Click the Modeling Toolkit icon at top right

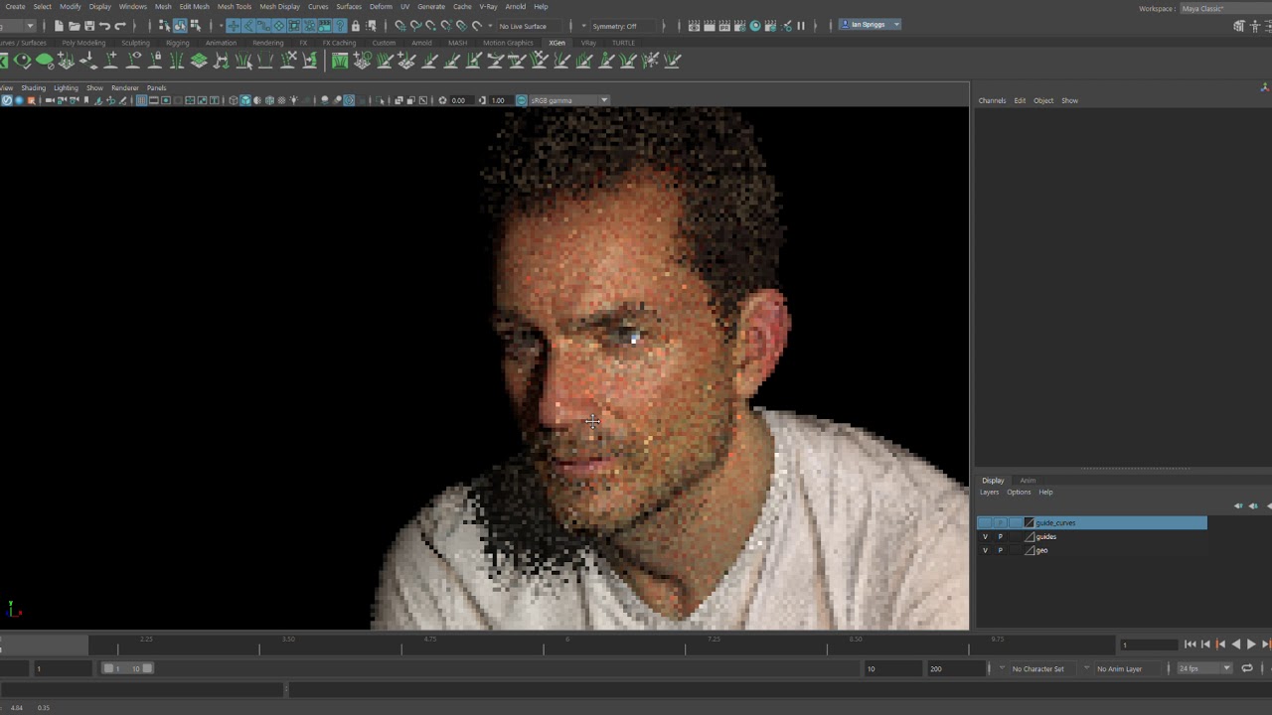pos(1238,26)
